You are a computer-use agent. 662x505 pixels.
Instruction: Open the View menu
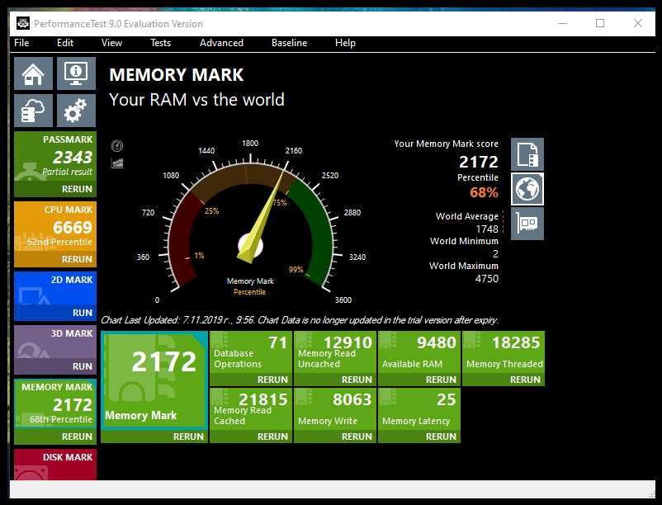coord(112,43)
